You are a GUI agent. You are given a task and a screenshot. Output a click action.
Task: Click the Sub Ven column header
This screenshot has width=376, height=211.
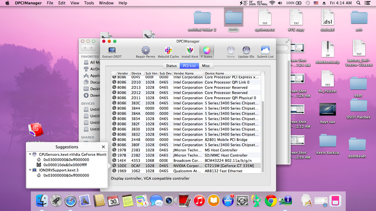coord(151,73)
